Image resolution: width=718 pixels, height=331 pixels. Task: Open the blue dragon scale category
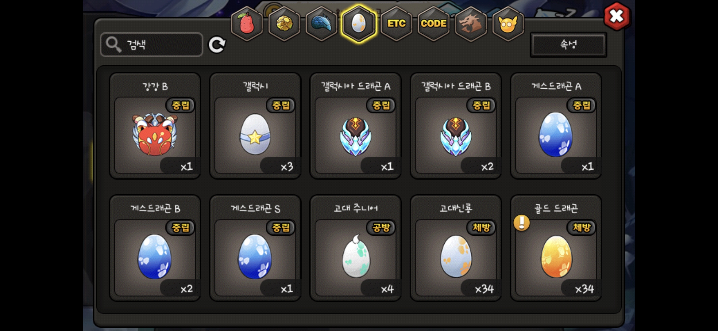click(322, 24)
